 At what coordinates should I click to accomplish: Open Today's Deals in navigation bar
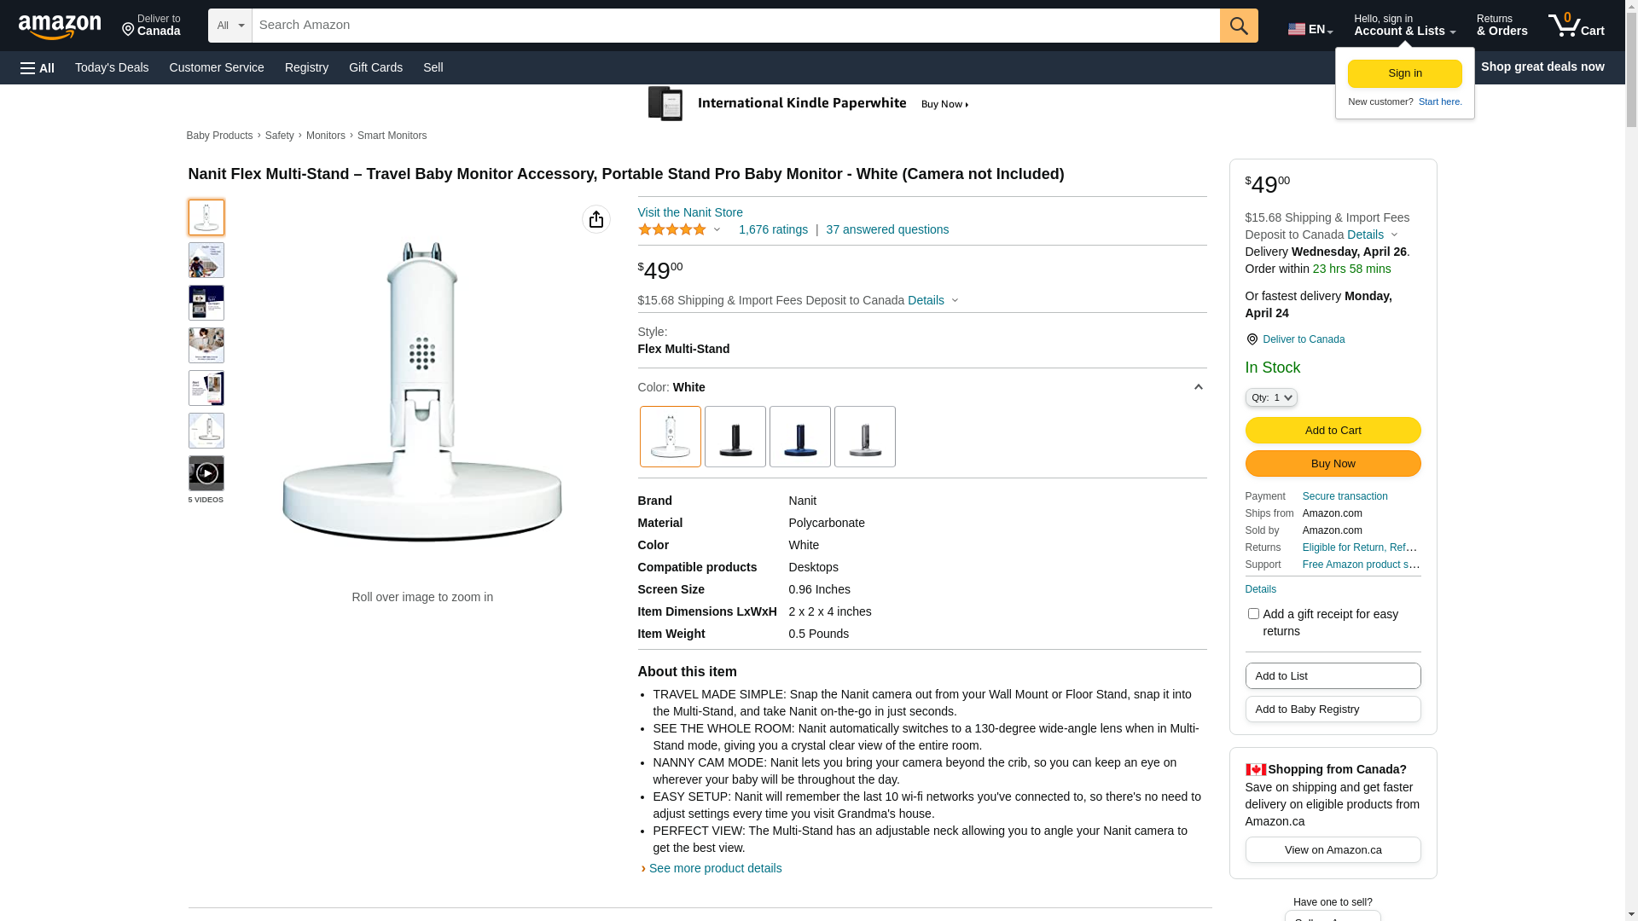click(x=112, y=67)
